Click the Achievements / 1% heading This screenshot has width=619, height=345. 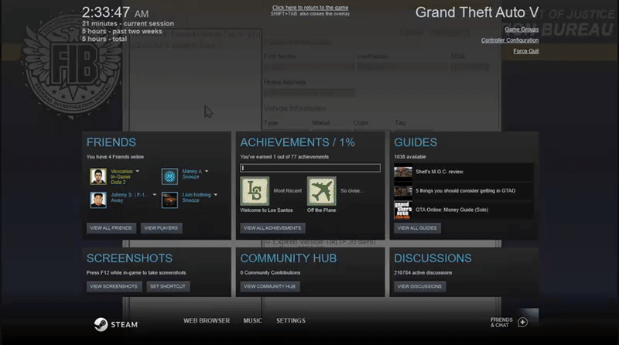[298, 142]
